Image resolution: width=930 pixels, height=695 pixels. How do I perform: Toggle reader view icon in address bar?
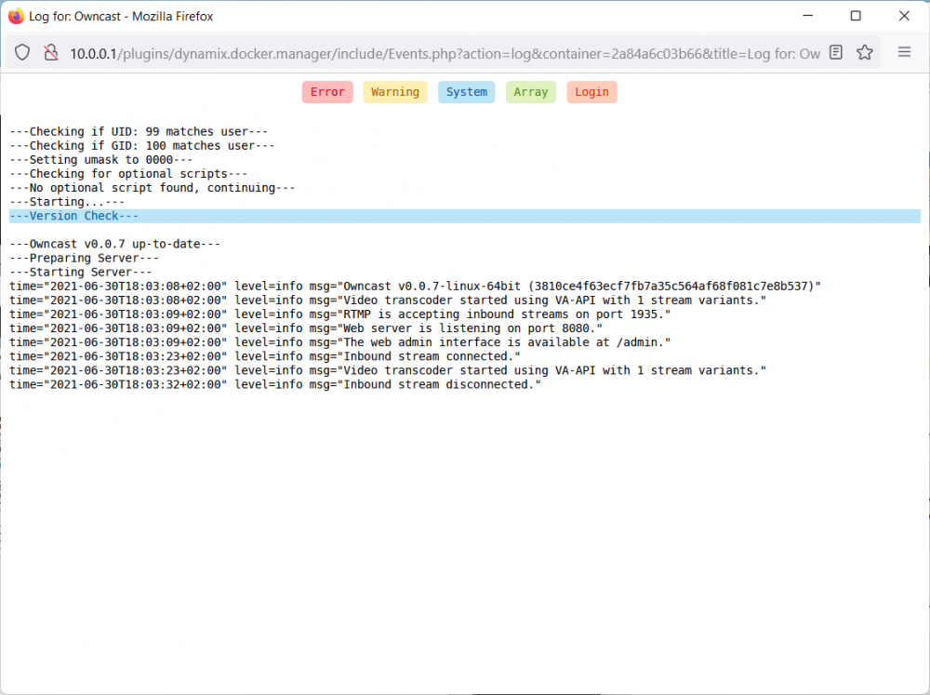coord(836,52)
